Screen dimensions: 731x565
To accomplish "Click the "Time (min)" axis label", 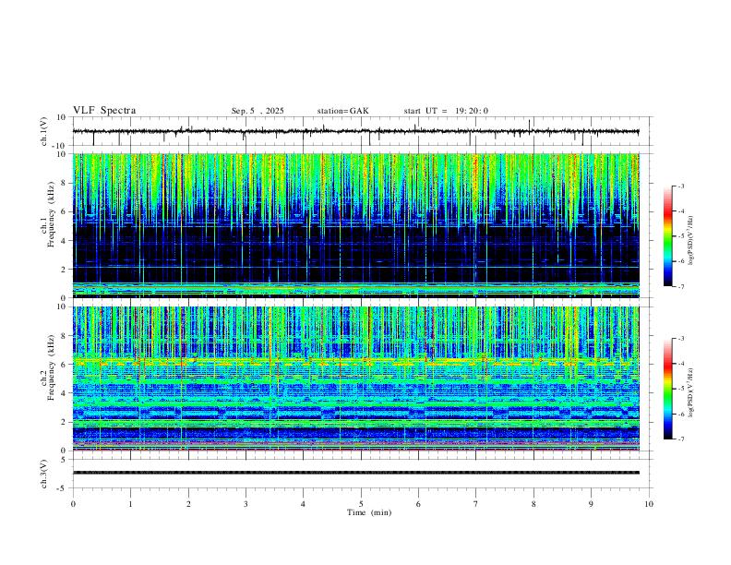I will (x=369, y=512).
